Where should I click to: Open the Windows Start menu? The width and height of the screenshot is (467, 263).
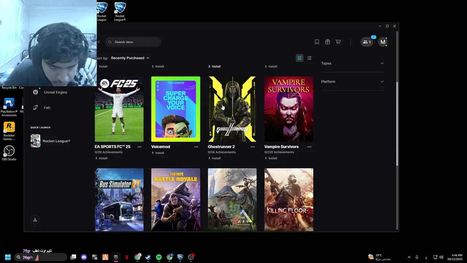click(x=8, y=257)
